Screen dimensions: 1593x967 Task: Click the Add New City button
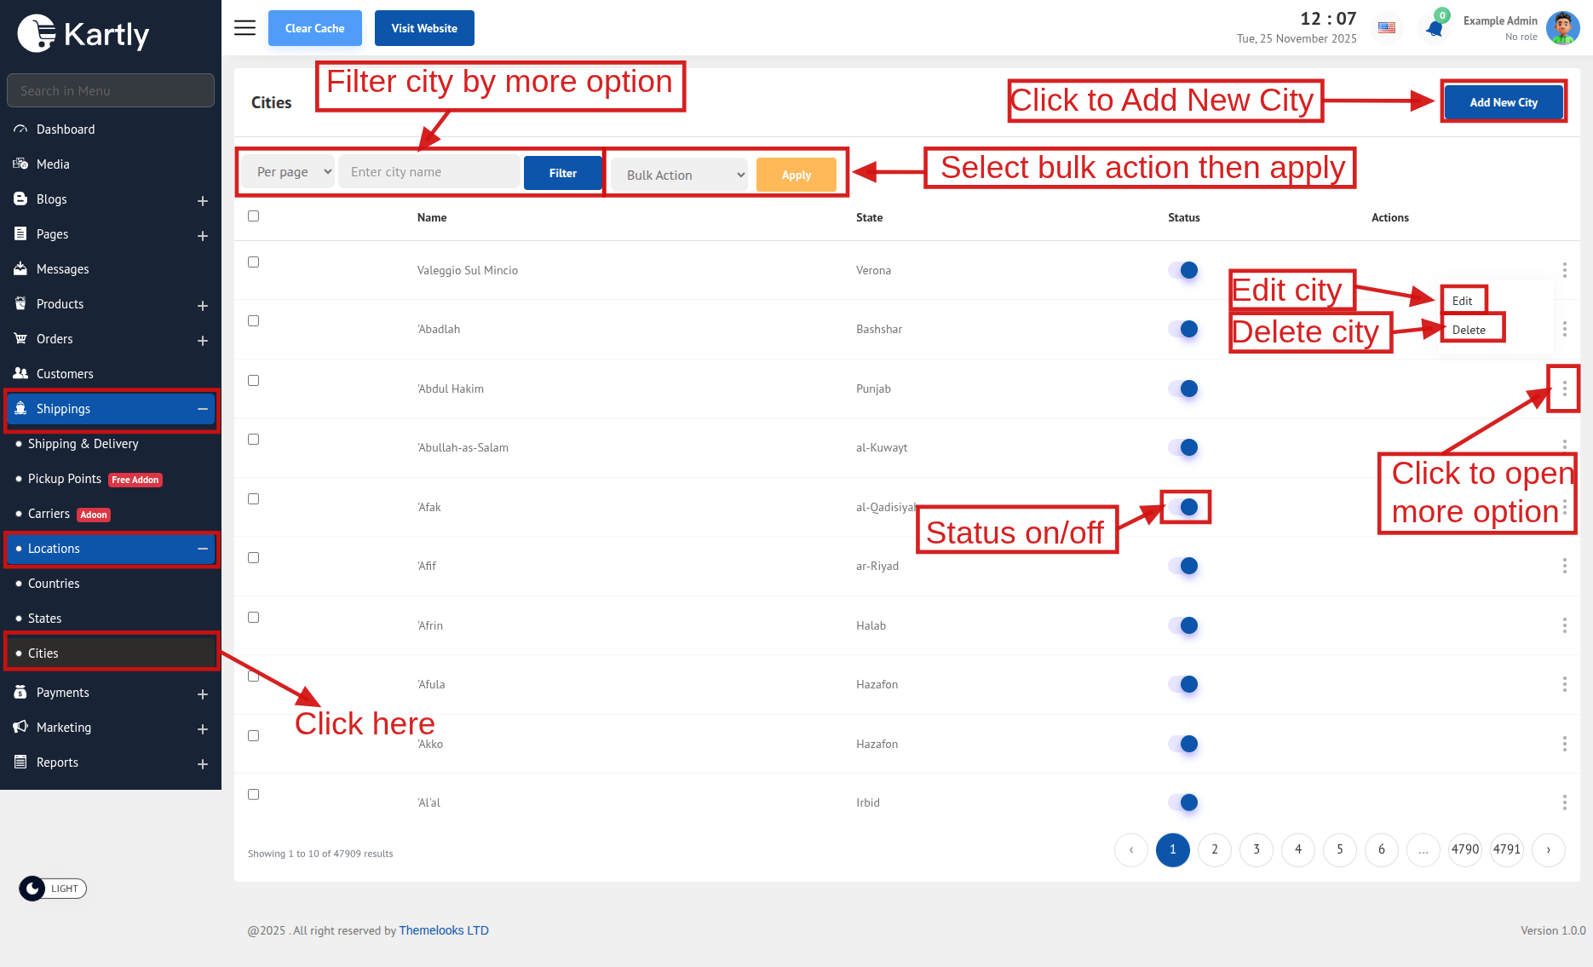pyautogui.click(x=1504, y=102)
